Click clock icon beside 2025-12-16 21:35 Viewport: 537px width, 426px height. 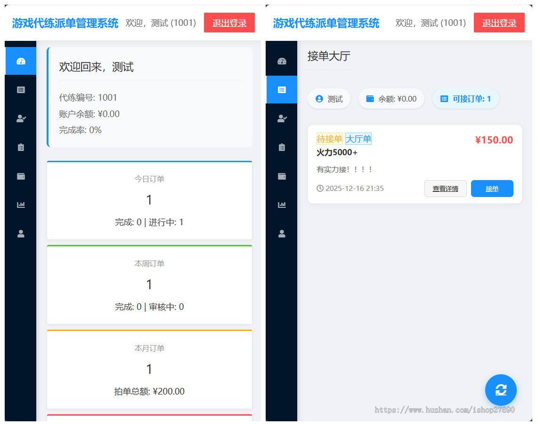(320, 189)
